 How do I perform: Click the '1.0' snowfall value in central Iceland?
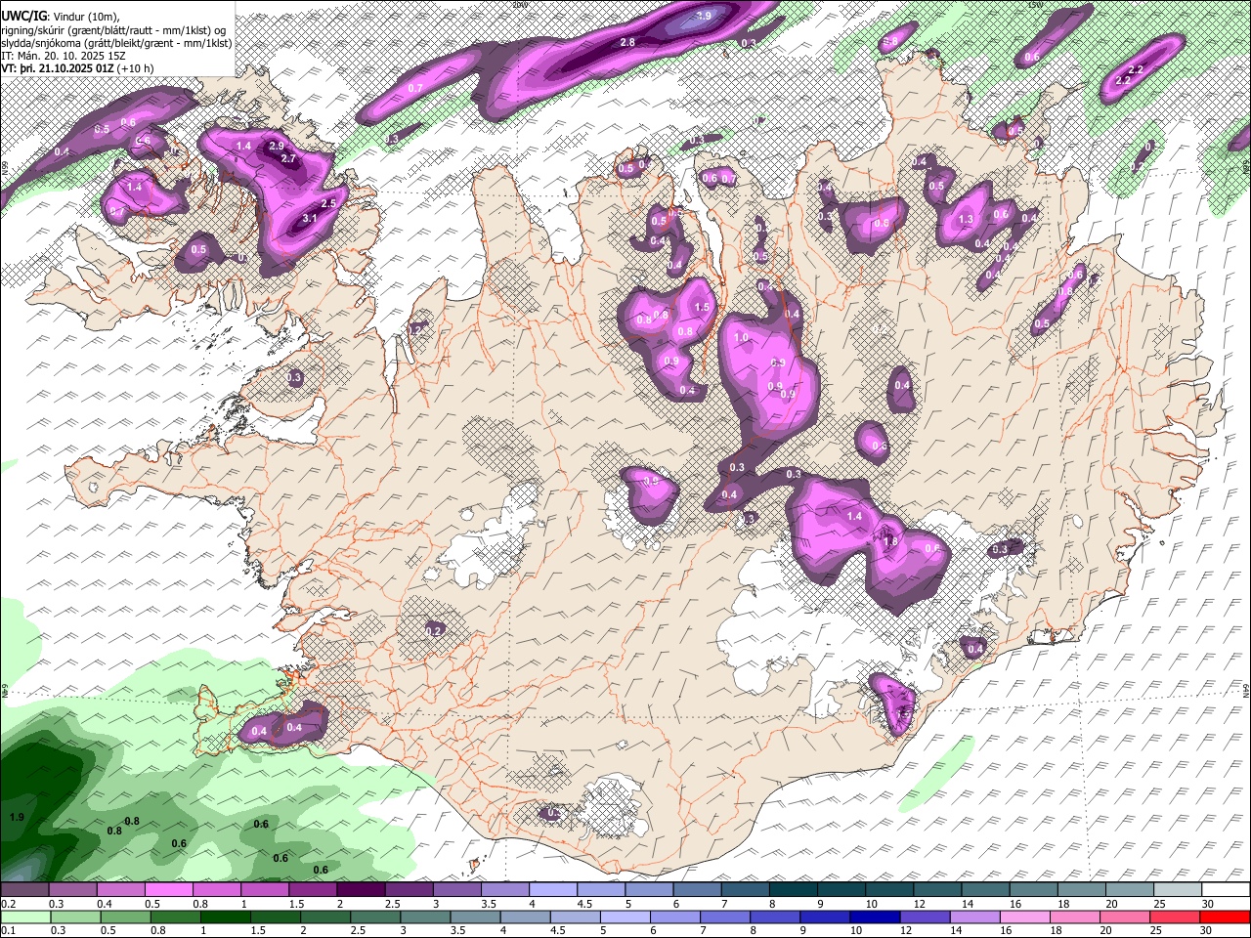(x=741, y=337)
